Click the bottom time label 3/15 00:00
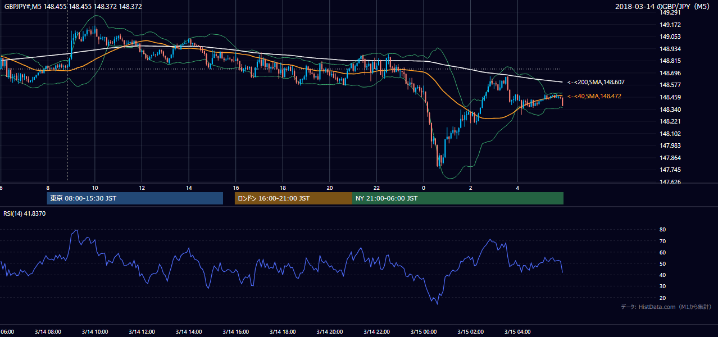 [424, 332]
